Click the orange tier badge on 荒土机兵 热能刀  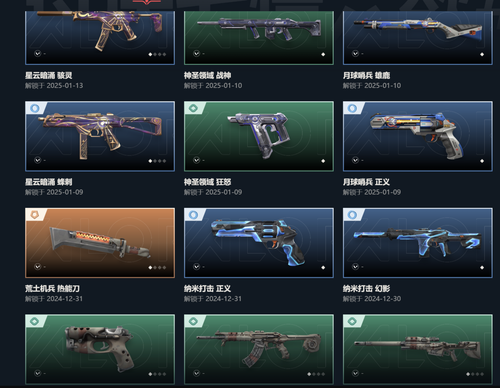[35, 215]
